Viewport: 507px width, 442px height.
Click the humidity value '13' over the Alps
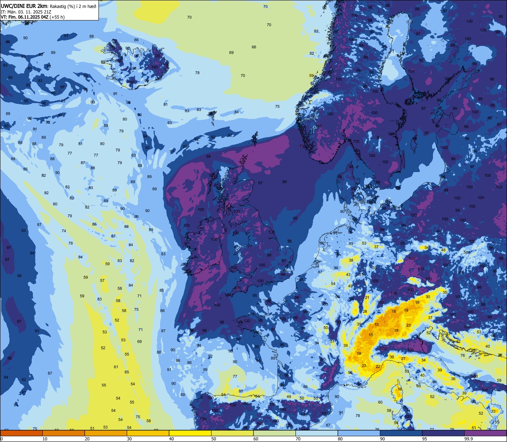(x=376, y=325)
